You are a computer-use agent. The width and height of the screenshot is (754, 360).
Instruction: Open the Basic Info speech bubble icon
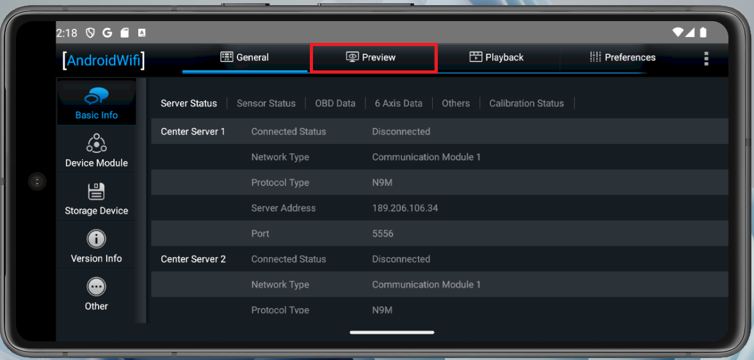(x=96, y=97)
